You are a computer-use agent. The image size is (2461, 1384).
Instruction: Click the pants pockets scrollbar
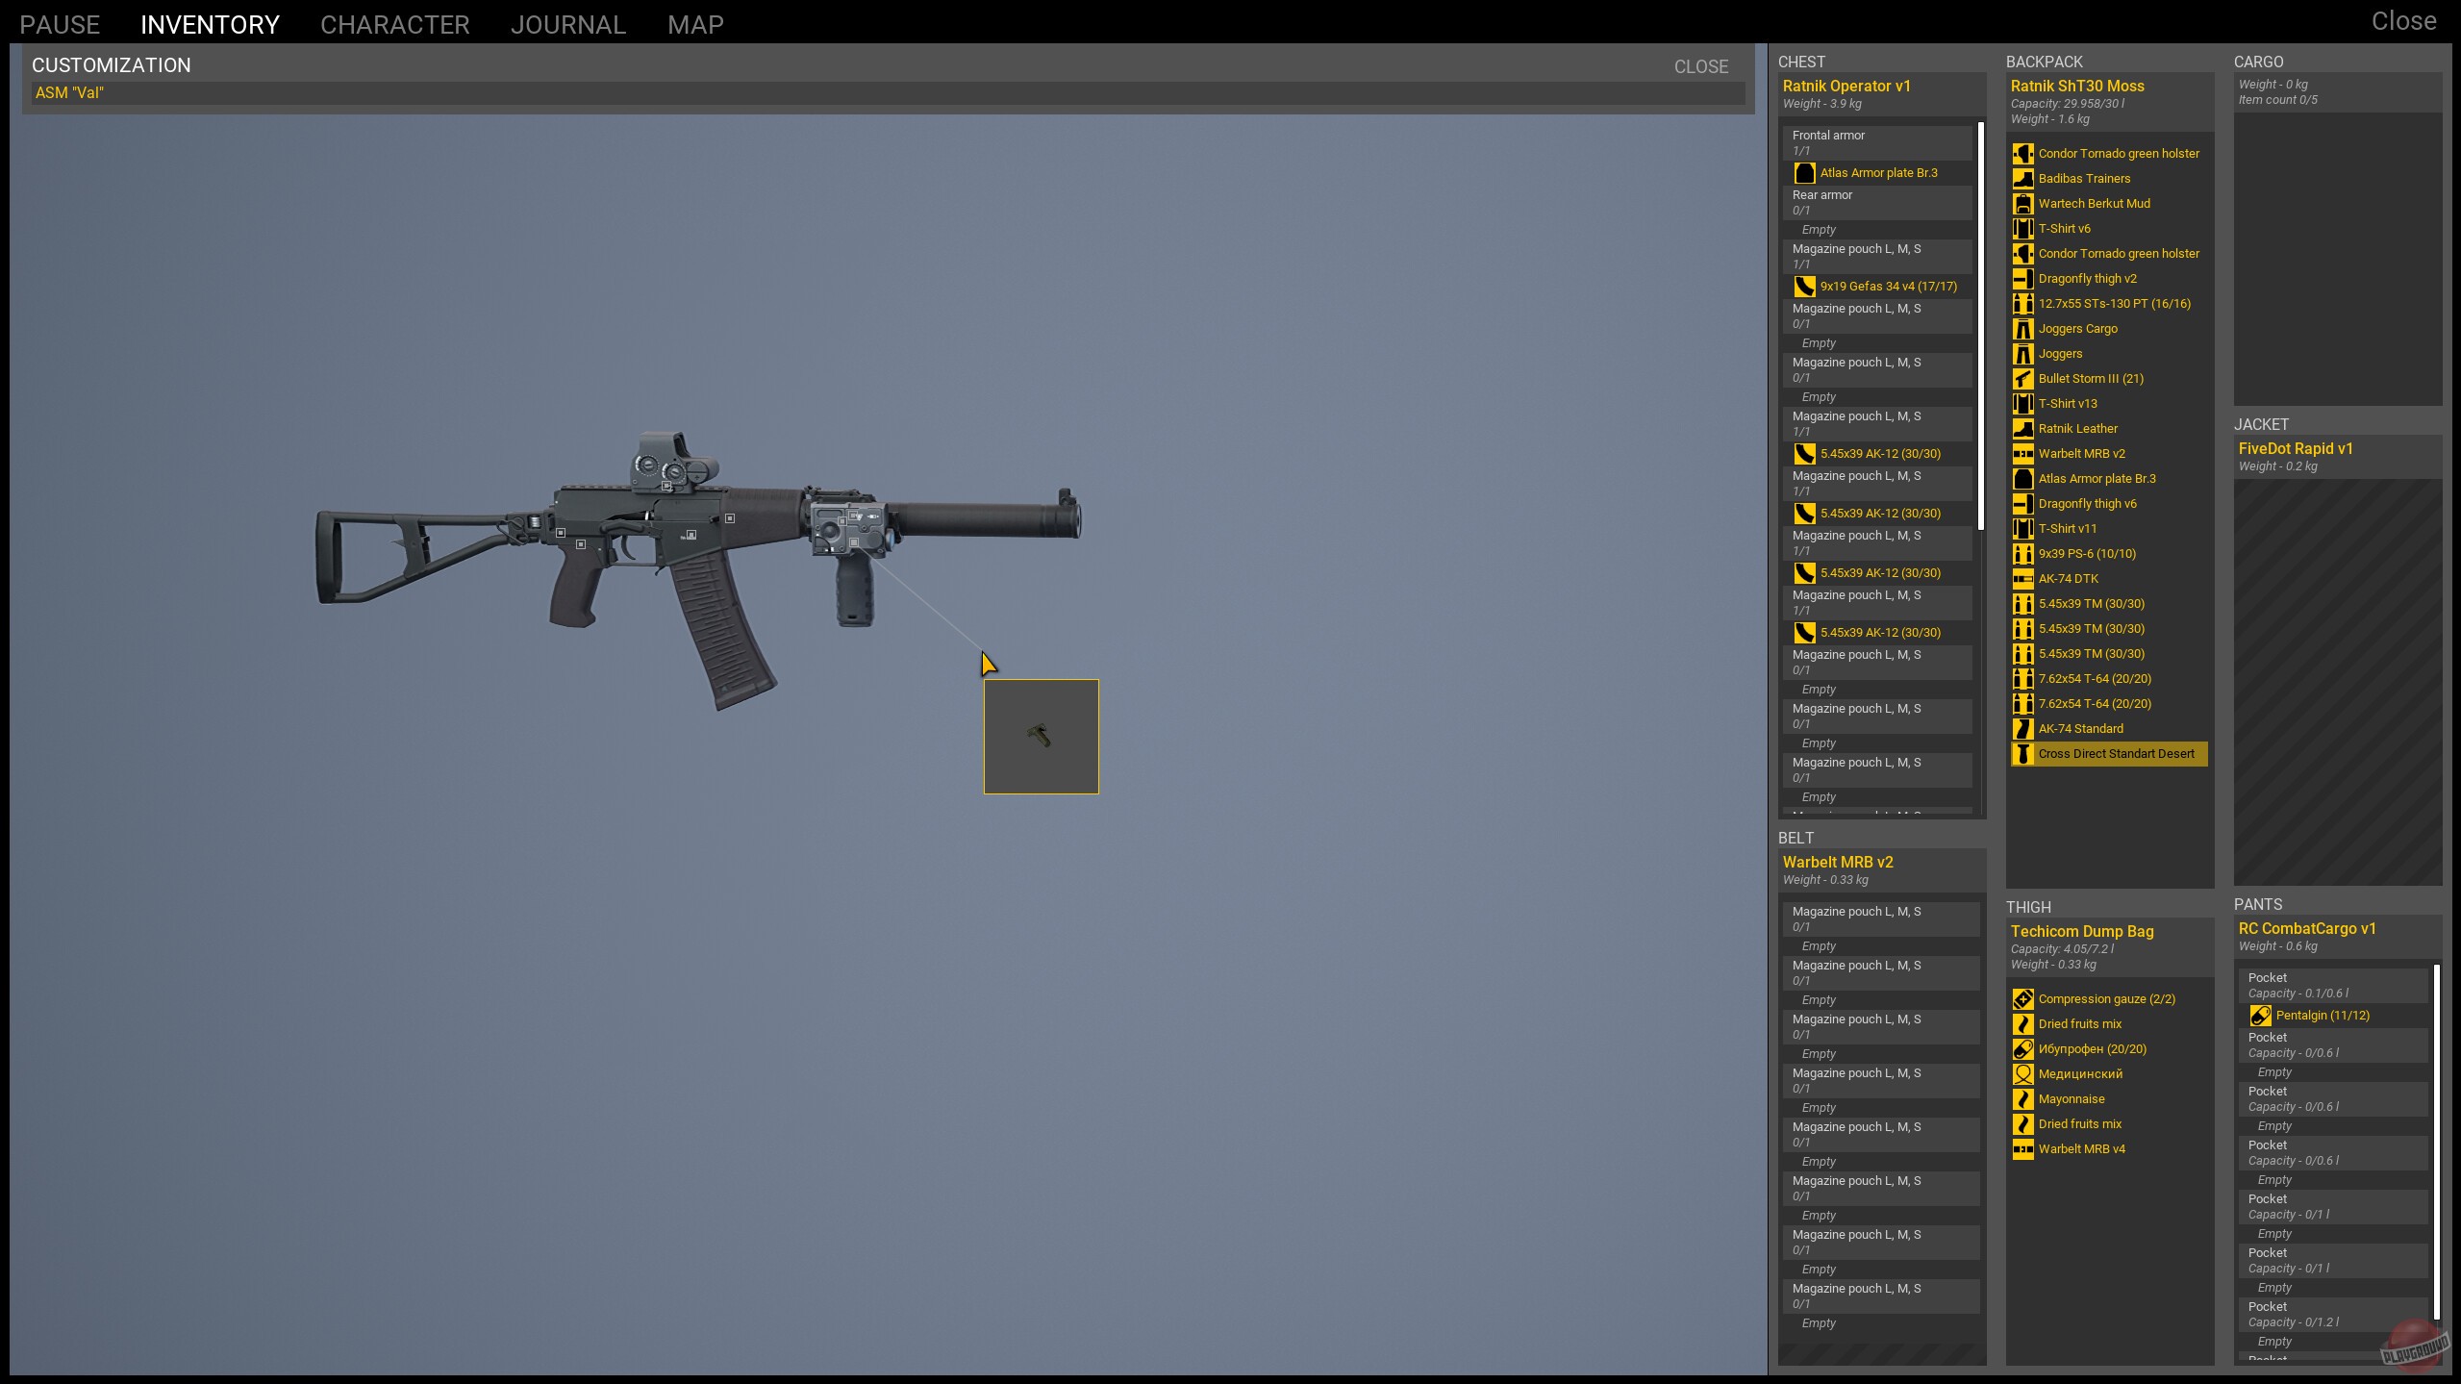pyautogui.click(x=2436, y=1141)
